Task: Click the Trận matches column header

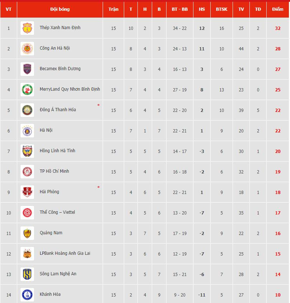Action: pos(113,9)
